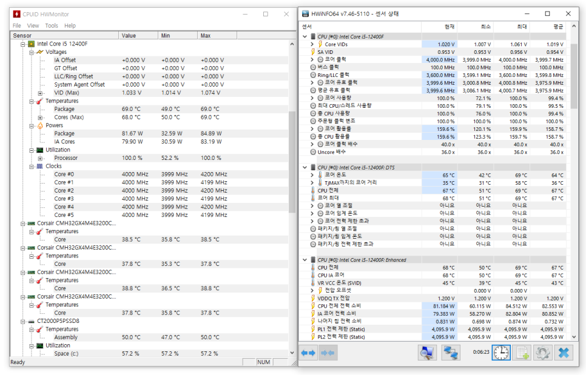The image size is (586, 375).
Task: Click the Sensor column header in HWMonitor
Action: [65, 36]
